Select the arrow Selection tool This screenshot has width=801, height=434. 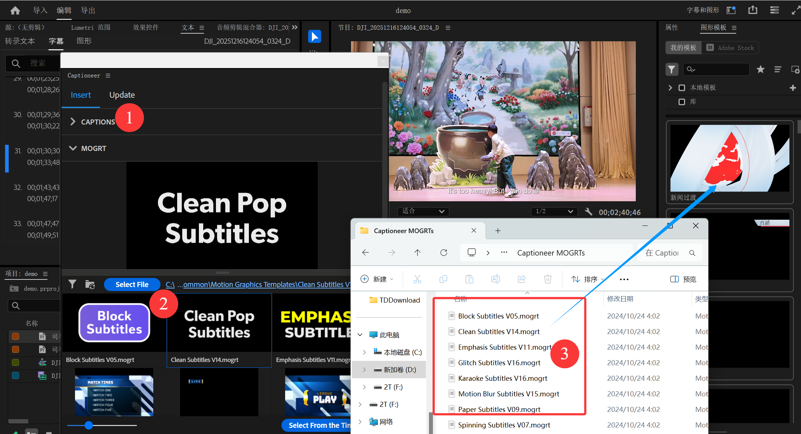[x=314, y=37]
